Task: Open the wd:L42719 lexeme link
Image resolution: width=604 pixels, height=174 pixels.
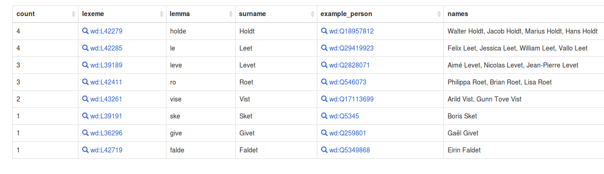Action: [x=106, y=150]
